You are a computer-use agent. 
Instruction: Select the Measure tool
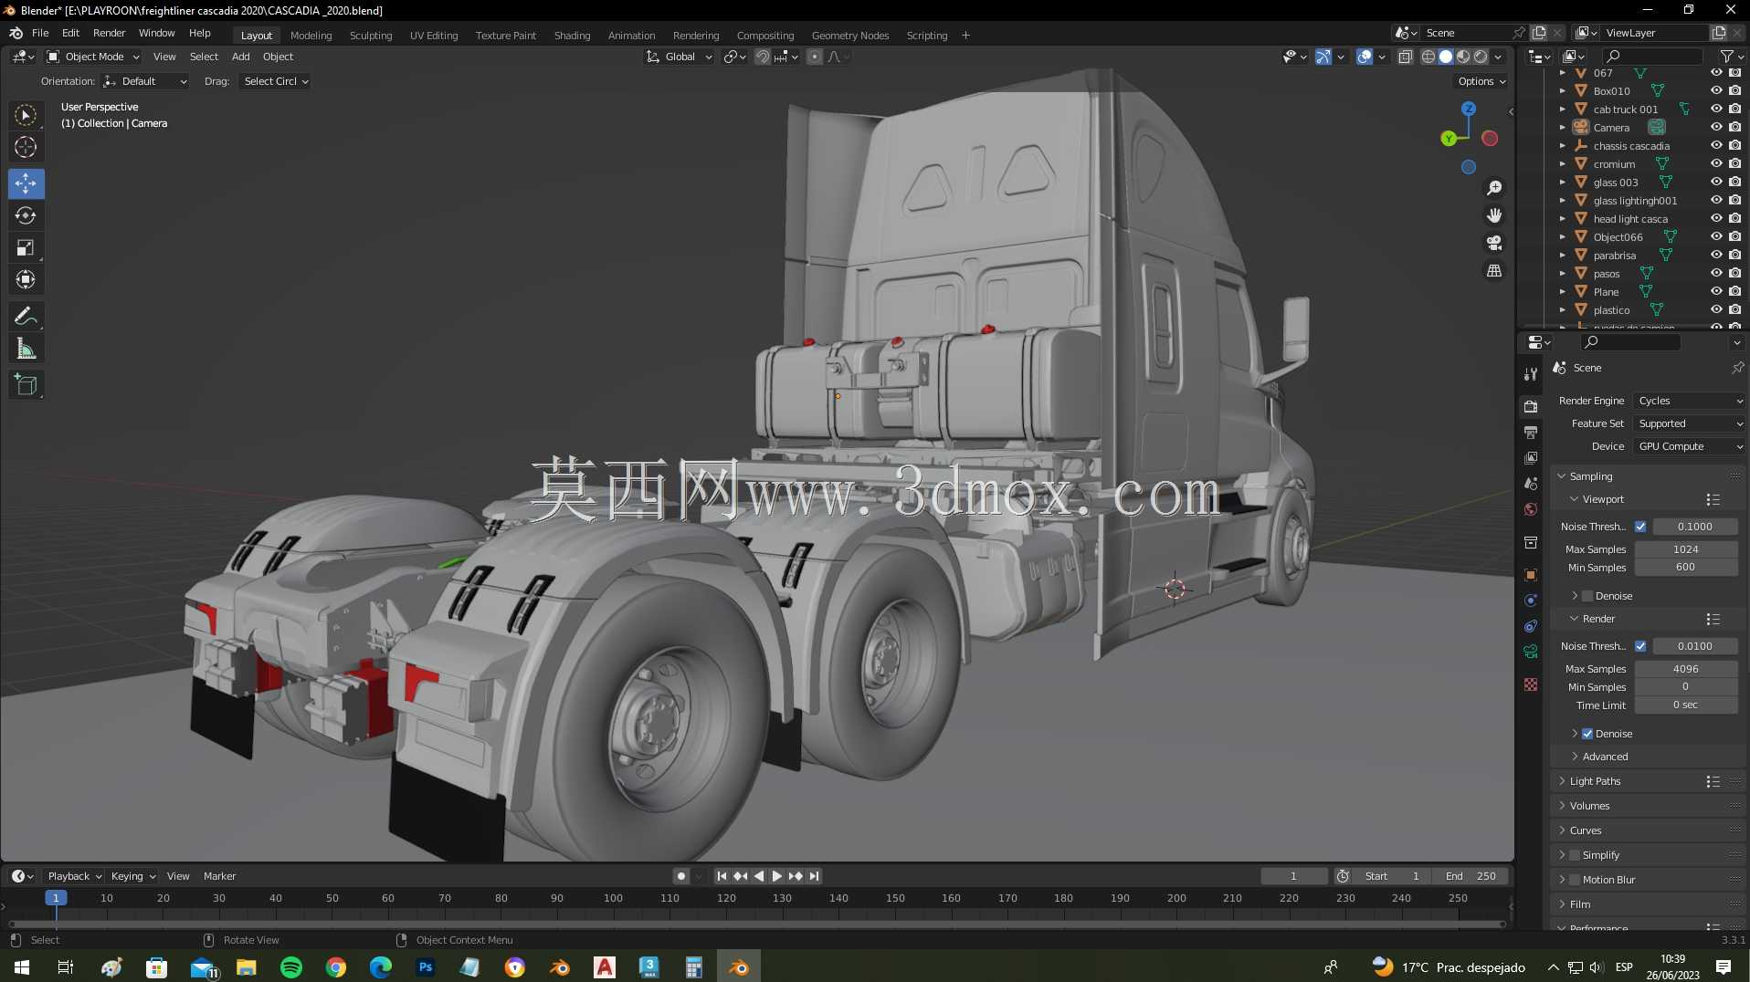click(26, 348)
